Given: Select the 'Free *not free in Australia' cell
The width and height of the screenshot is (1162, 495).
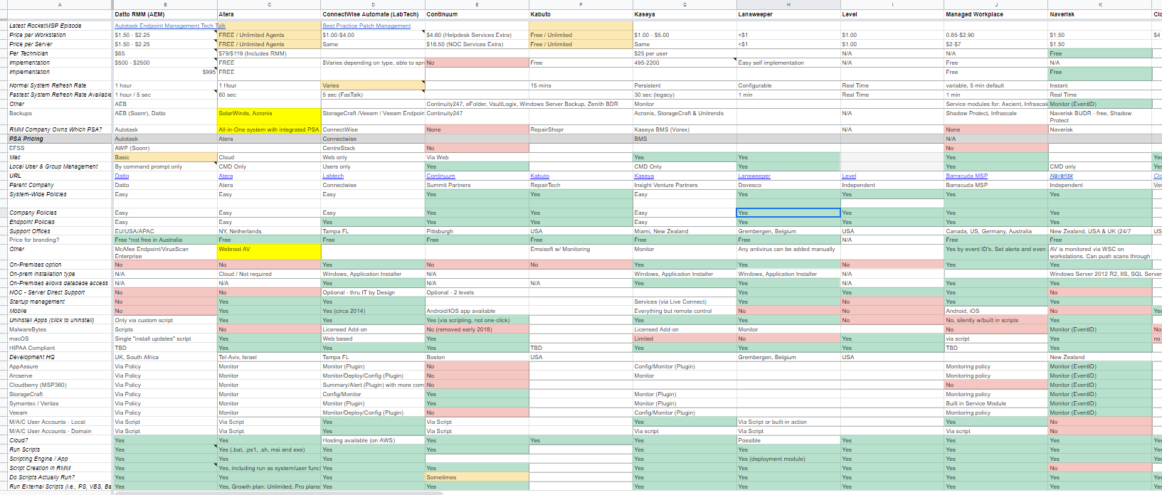Looking at the screenshot, I should (x=165, y=240).
